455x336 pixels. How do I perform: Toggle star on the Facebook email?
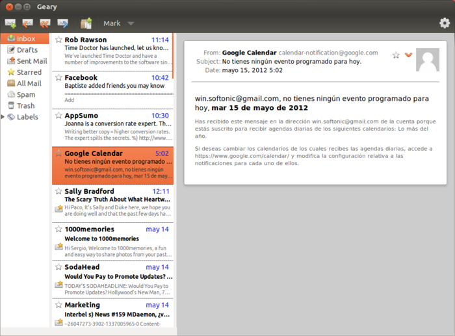(x=58, y=78)
